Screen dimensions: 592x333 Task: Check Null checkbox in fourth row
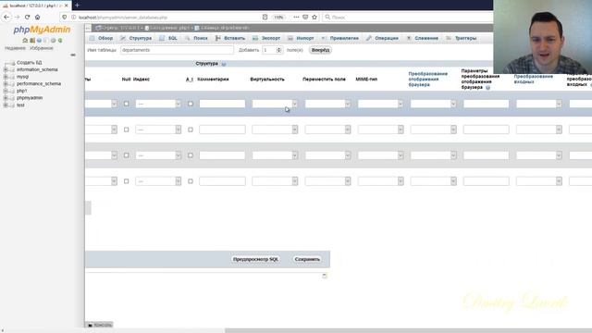[x=127, y=181]
